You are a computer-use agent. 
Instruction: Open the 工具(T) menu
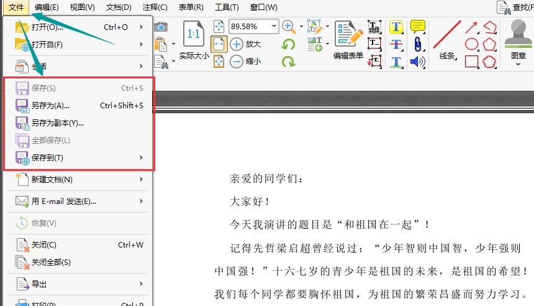[227, 7]
